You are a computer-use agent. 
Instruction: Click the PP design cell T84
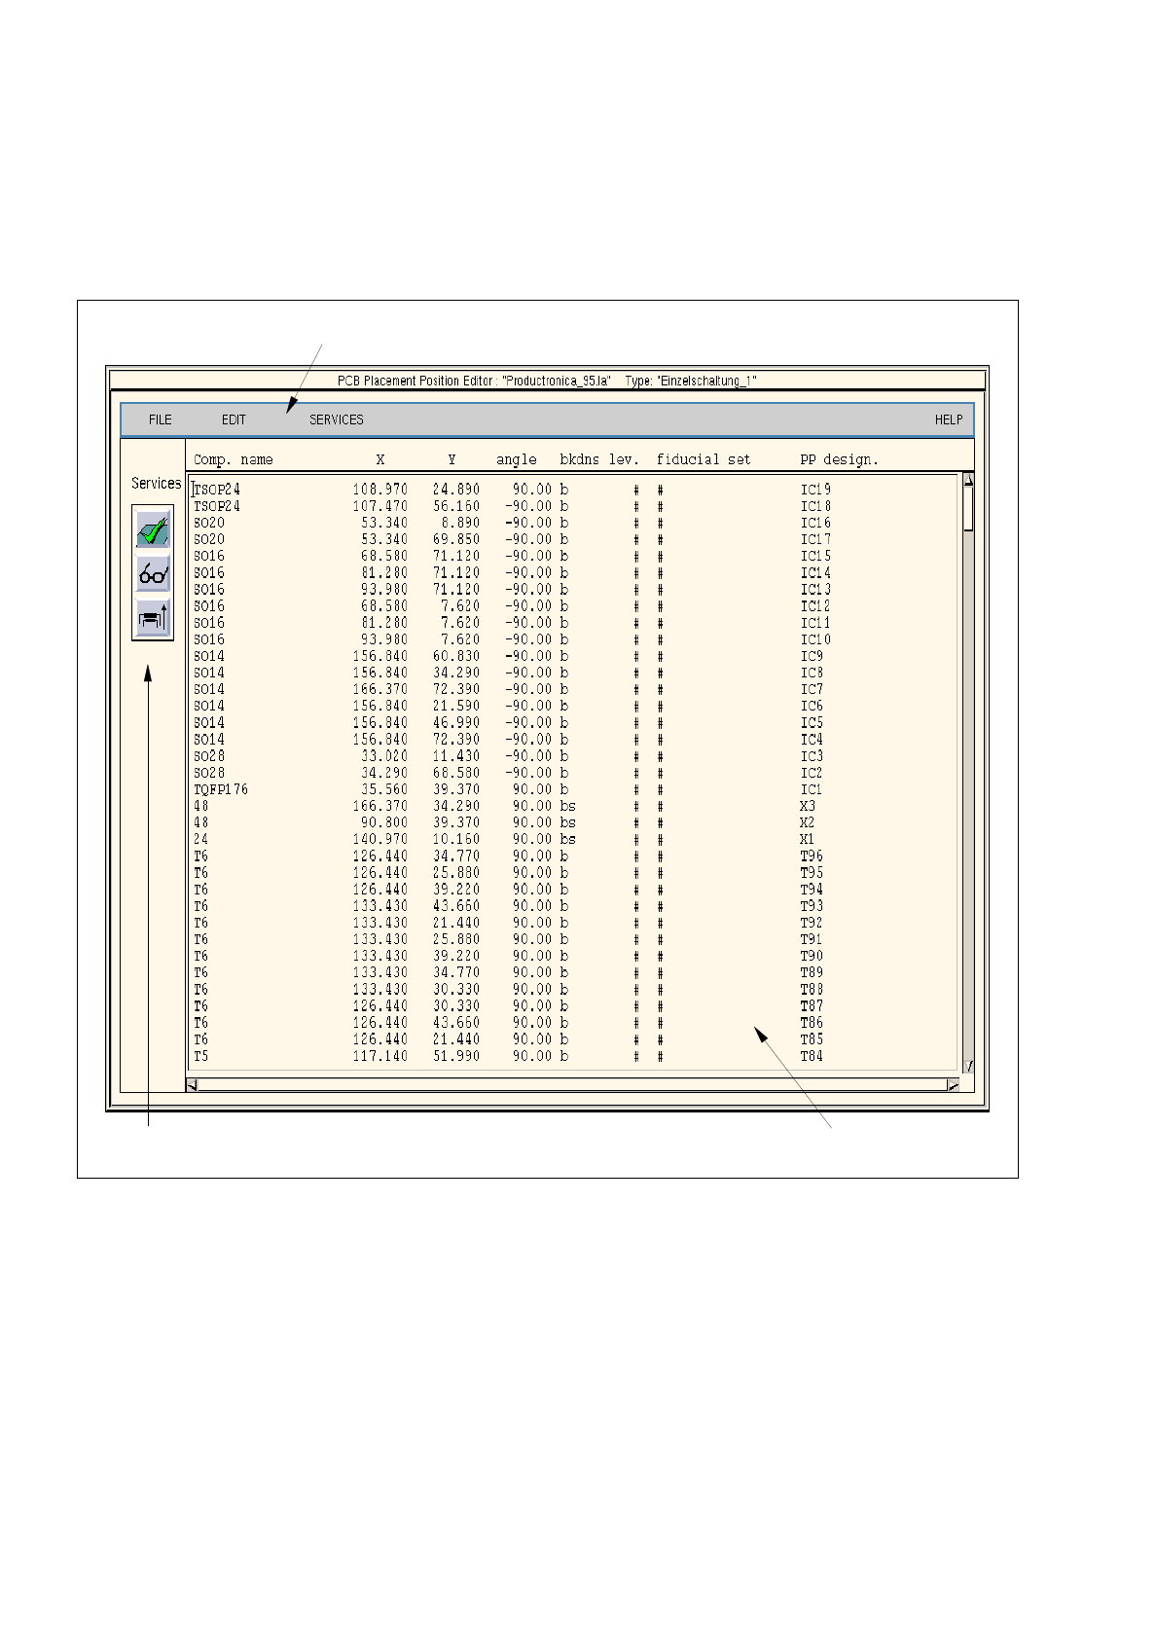point(812,1056)
